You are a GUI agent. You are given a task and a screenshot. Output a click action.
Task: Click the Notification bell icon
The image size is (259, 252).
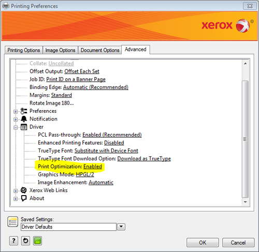[24, 119]
